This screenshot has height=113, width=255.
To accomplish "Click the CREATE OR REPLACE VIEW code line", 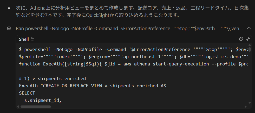I will pyautogui.click(x=92, y=85).
